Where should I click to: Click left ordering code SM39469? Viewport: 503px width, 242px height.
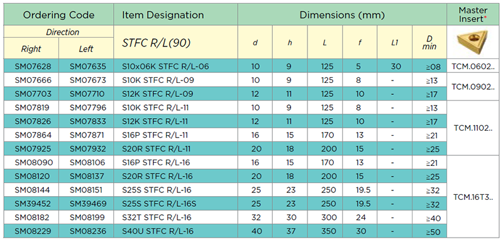[86, 204]
